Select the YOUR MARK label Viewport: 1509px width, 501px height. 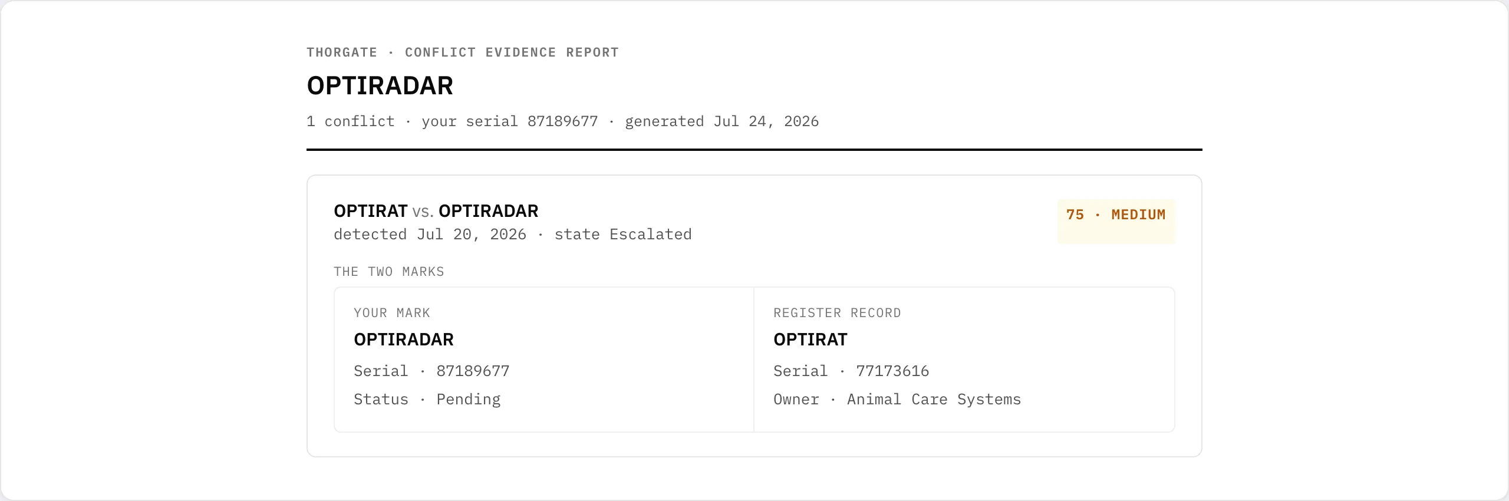(392, 313)
